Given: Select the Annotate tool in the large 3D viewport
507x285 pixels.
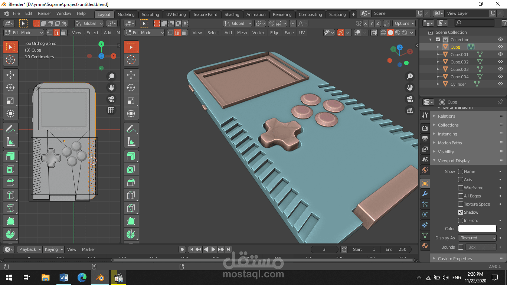Looking at the screenshot, I should point(131,129).
